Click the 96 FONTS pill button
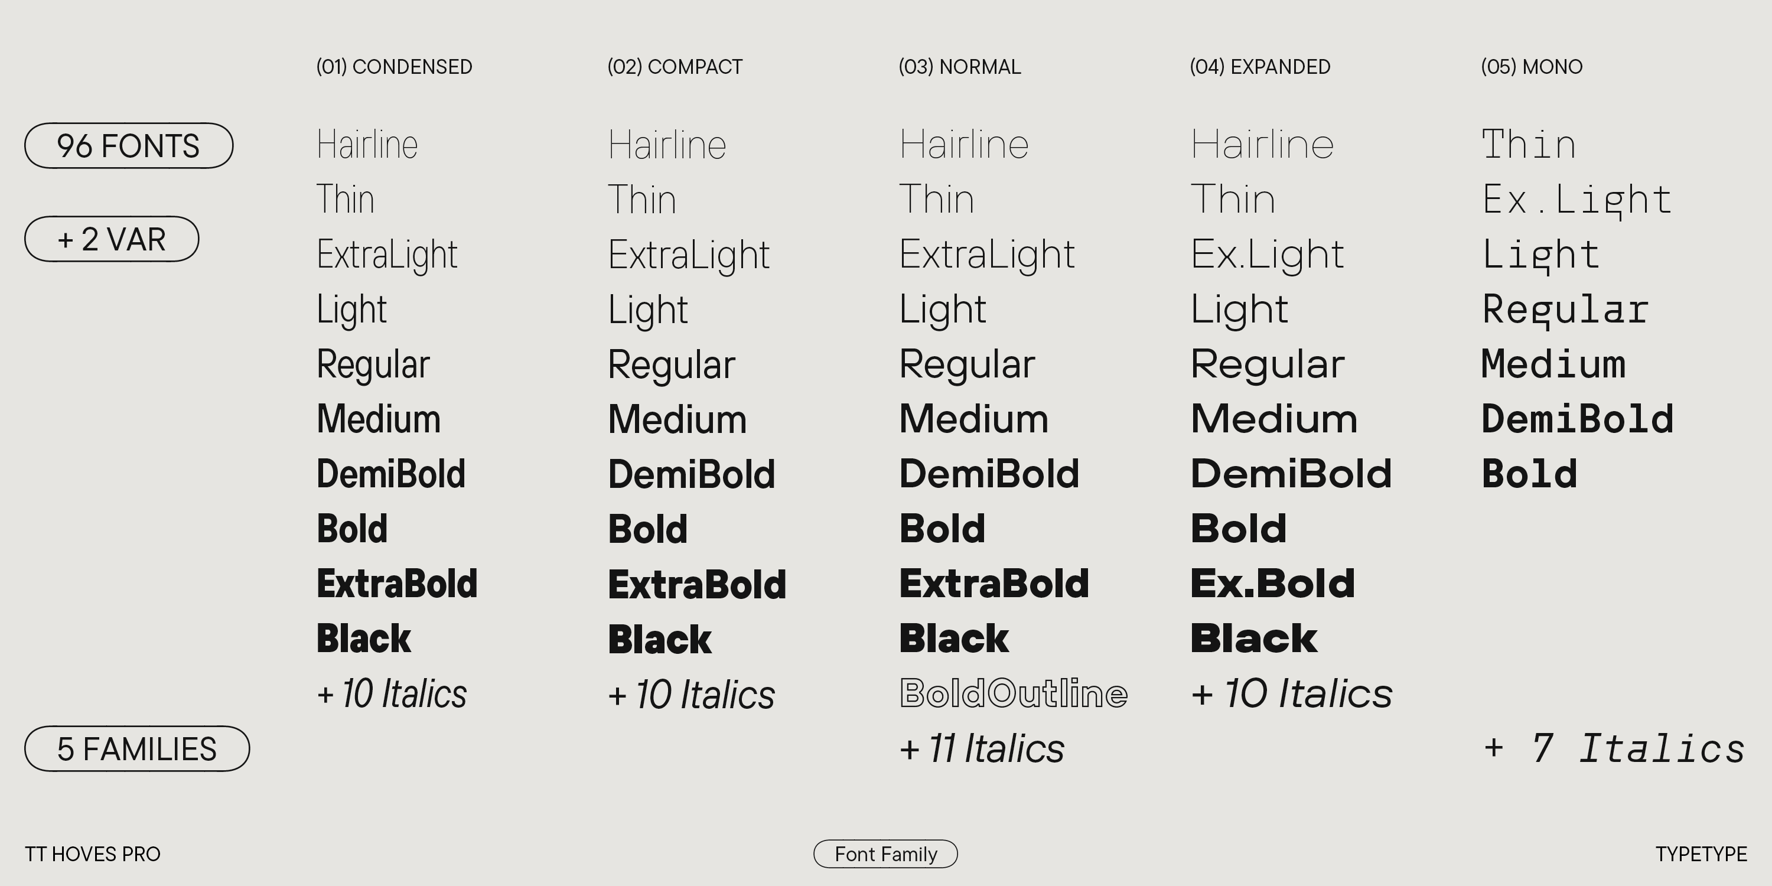Screen dimensions: 1772x886 (129, 146)
